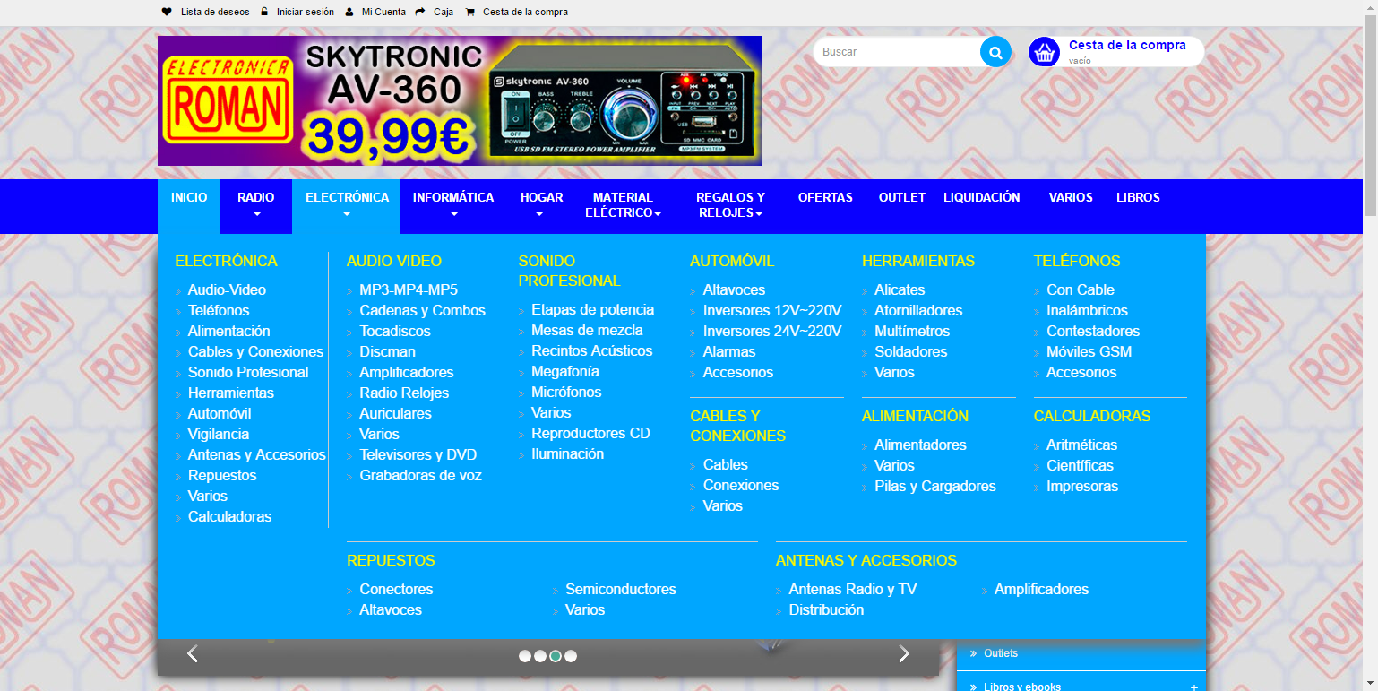The height and width of the screenshot is (691, 1378).
Task: Select the third carousel dot
Action: coord(556,656)
